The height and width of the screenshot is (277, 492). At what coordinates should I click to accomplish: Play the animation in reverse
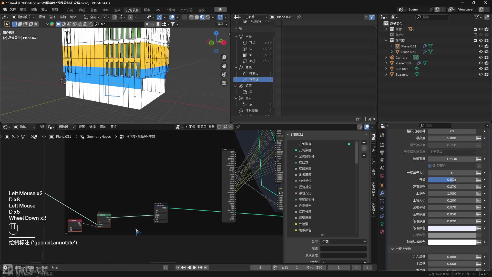coord(189,268)
